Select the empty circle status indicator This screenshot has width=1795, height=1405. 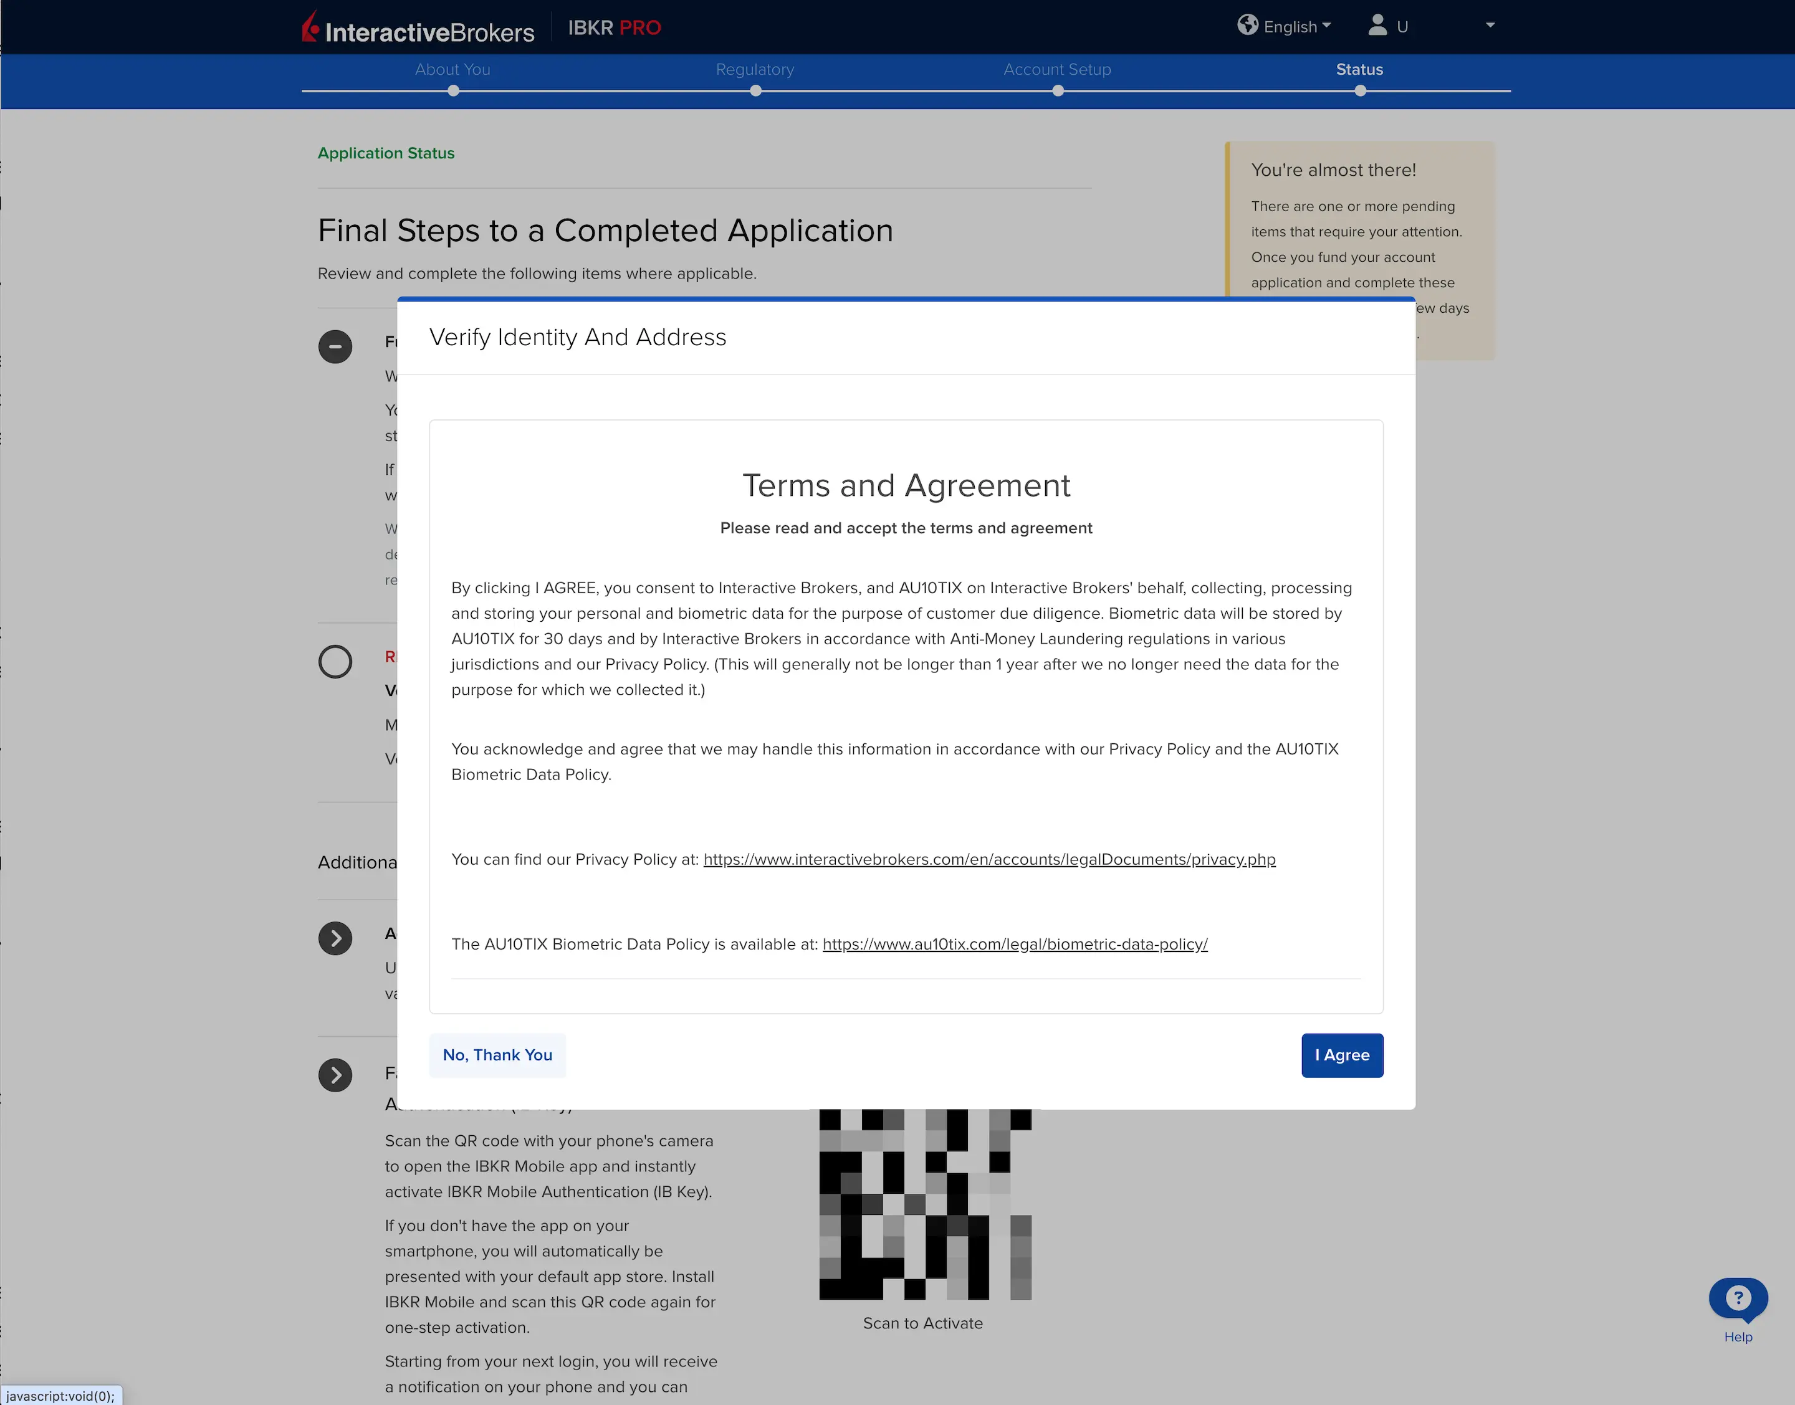(335, 661)
